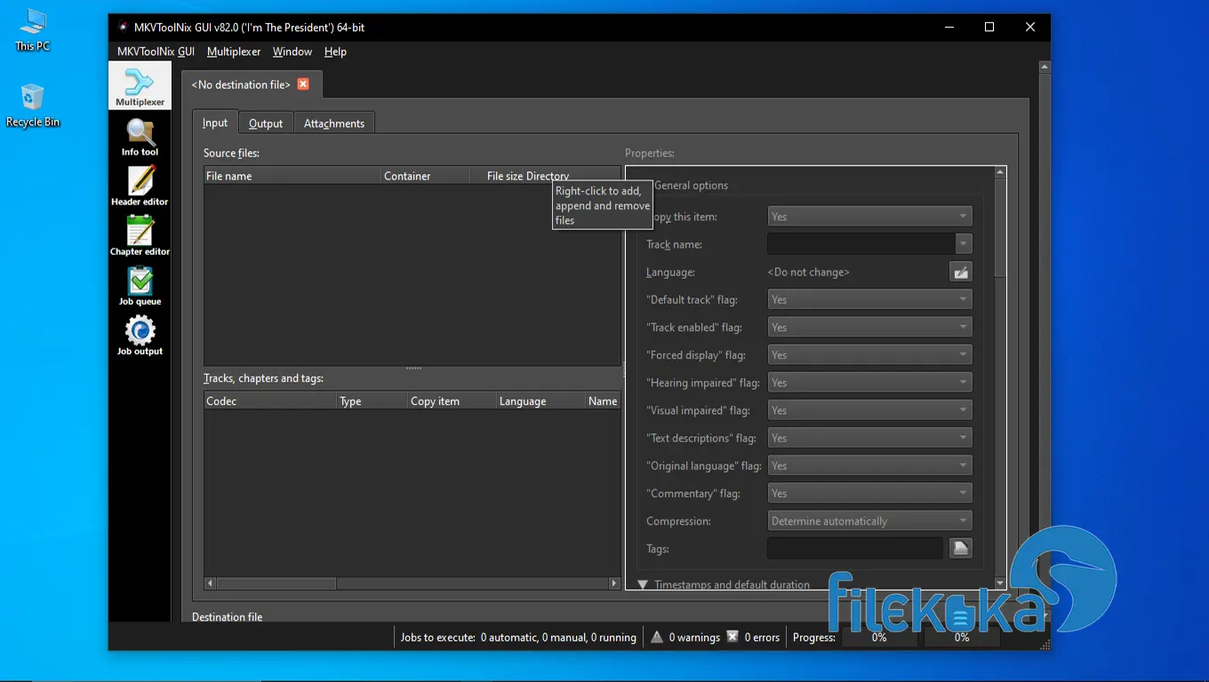The height and width of the screenshot is (682, 1209).
Task: Open the Header editor
Action: pyautogui.click(x=140, y=187)
